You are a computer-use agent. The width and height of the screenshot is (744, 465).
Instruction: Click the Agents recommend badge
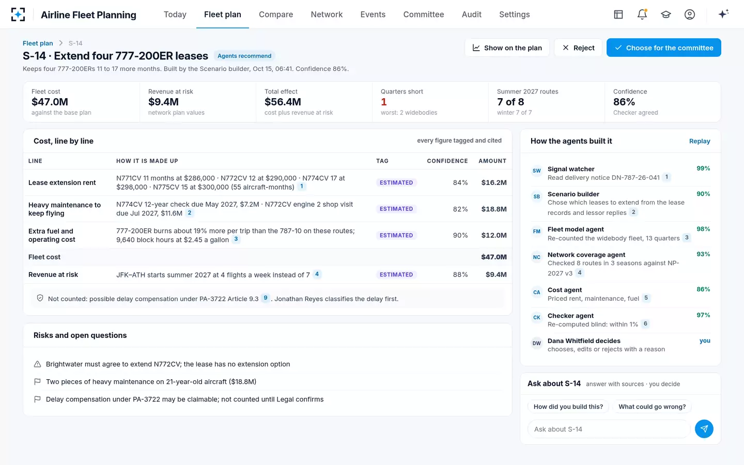click(244, 56)
